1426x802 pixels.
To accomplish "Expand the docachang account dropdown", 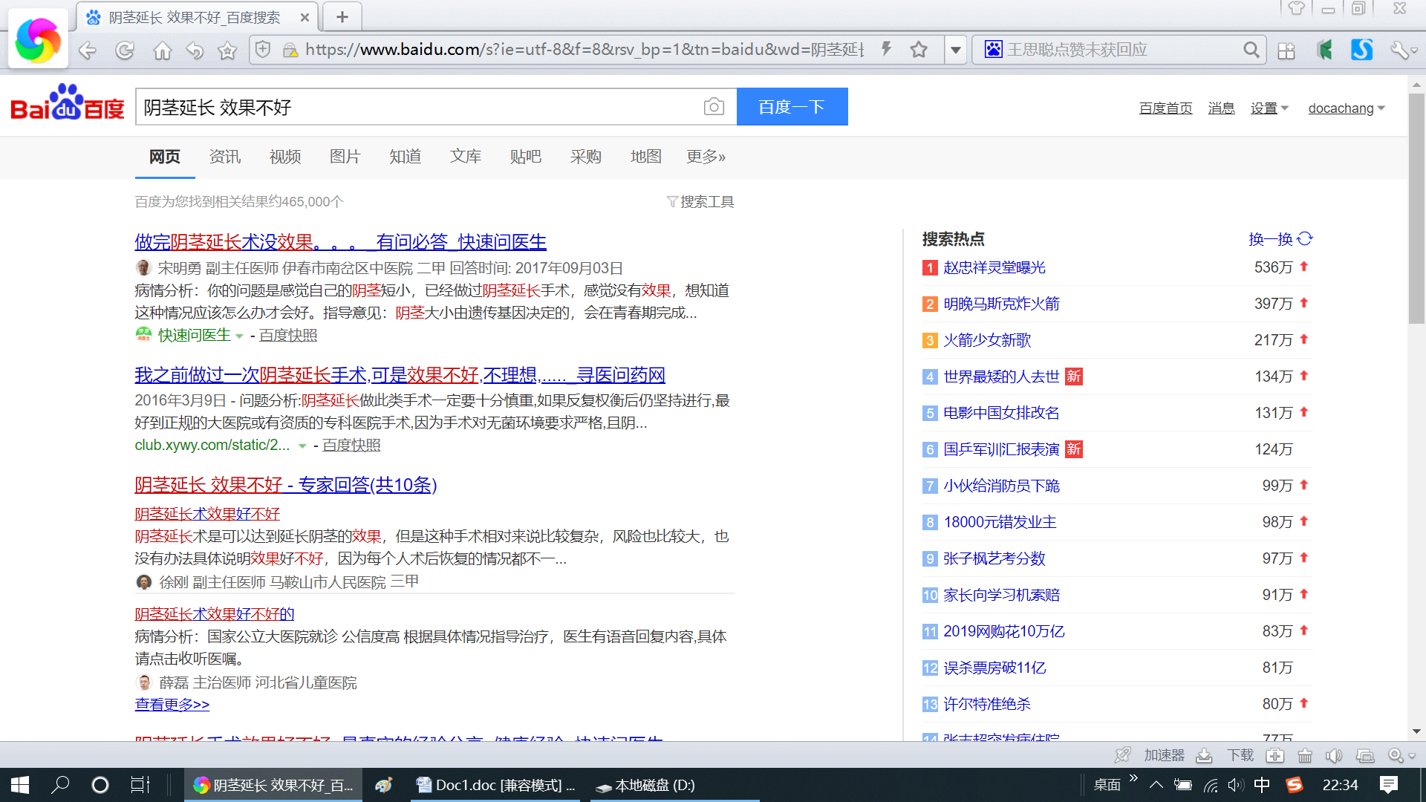I will point(1347,108).
